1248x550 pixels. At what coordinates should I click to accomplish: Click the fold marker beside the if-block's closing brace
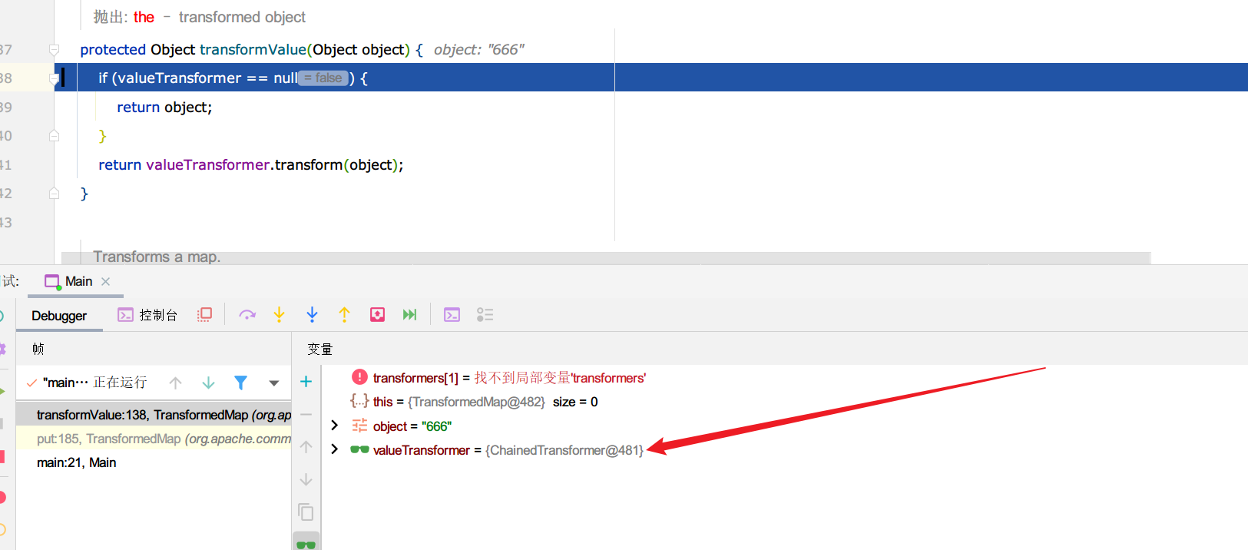pos(54,136)
